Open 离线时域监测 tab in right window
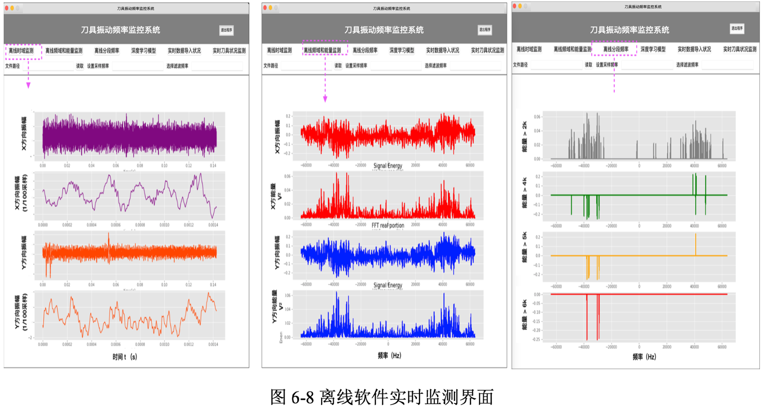This screenshot has width=766, height=410. point(529,49)
